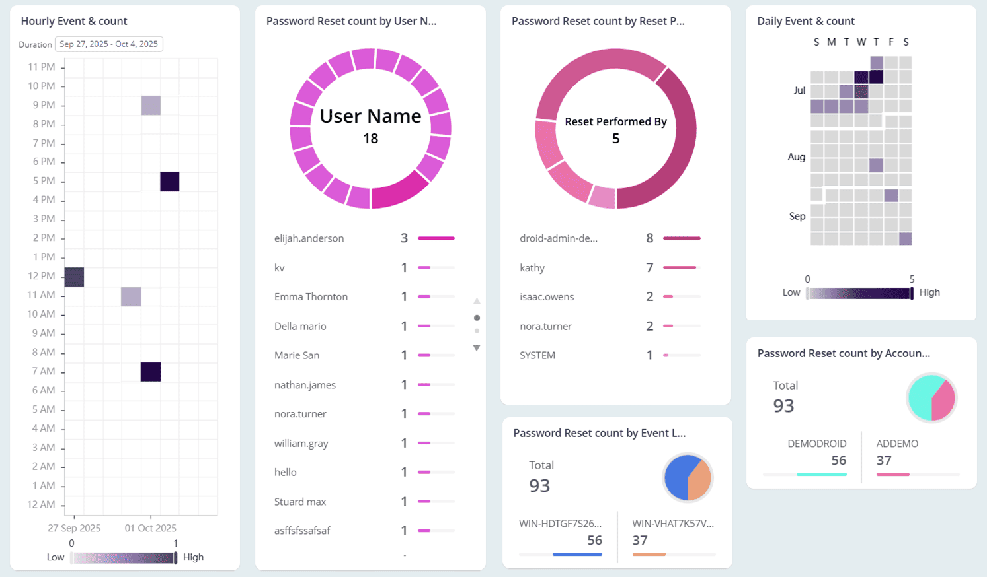Click the Daily Event & count heading
Image resolution: width=987 pixels, height=577 pixels.
coord(805,21)
